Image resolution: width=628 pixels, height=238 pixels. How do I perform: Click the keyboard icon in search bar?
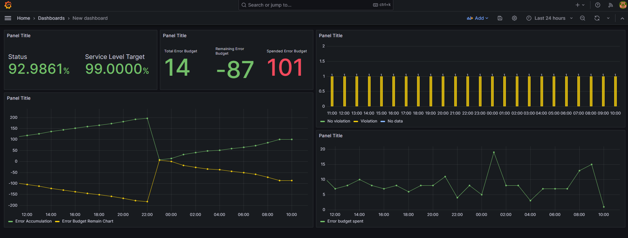tap(375, 5)
